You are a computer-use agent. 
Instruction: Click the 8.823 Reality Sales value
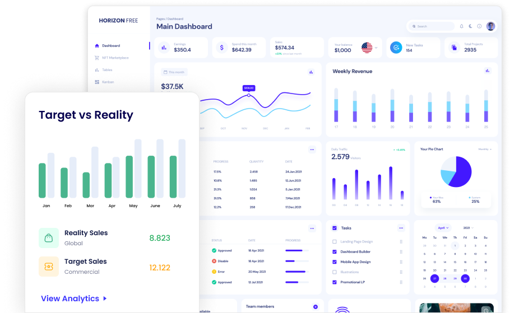pos(160,238)
